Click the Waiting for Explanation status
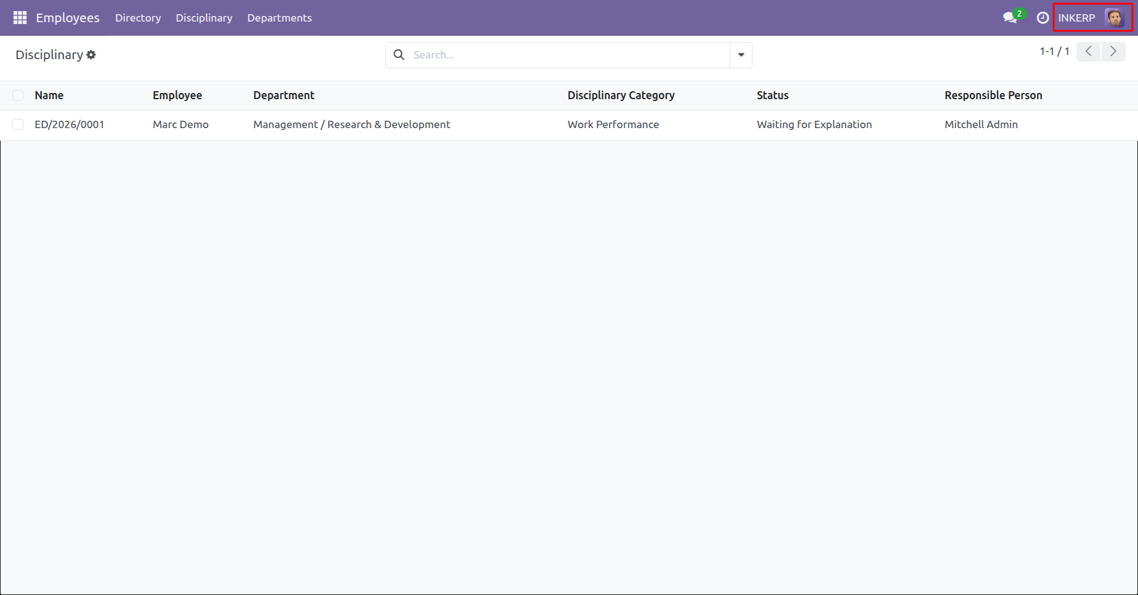Viewport: 1138px width, 595px height. tap(814, 124)
